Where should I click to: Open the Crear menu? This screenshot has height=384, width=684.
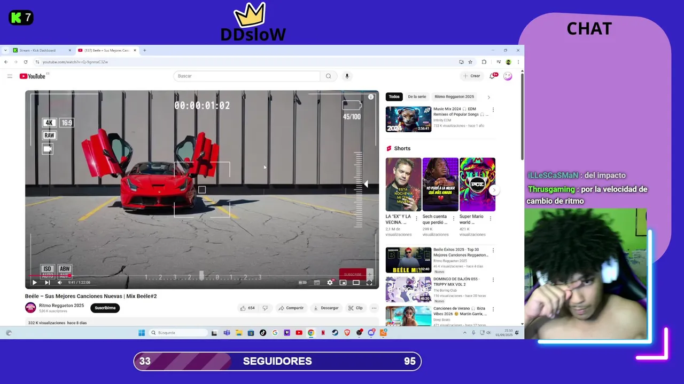pyautogui.click(x=472, y=76)
